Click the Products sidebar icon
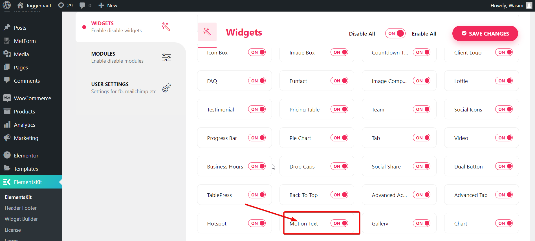The image size is (535, 241). pyautogui.click(x=7, y=111)
